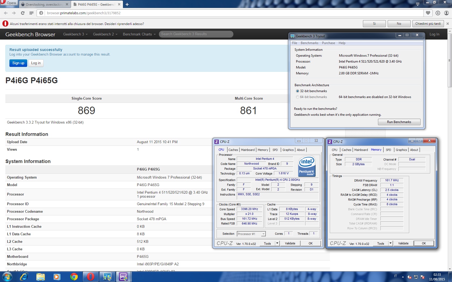Image resolution: width=452 pixels, height=282 pixels.
Task: Launch Internet Explorer from taskbar
Action: [24, 277]
